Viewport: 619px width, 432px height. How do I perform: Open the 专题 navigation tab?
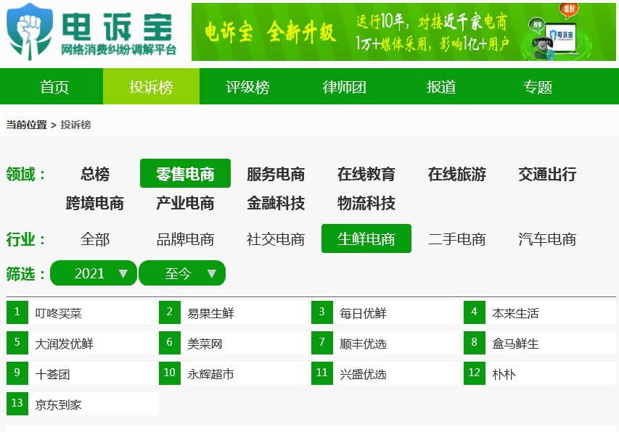click(x=537, y=87)
